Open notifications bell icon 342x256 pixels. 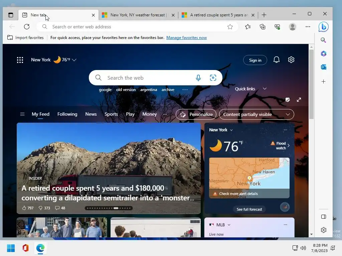pyautogui.click(x=276, y=60)
